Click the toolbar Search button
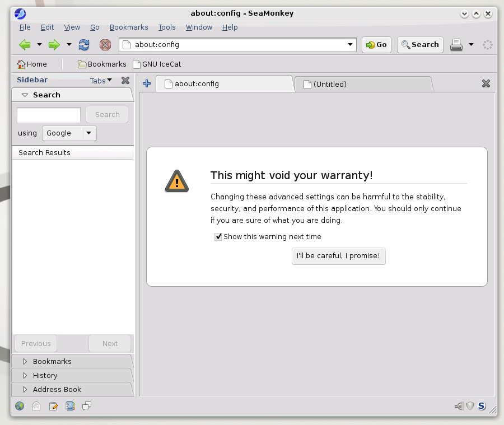The height and width of the screenshot is (425, 504). (x=420, y=45)
